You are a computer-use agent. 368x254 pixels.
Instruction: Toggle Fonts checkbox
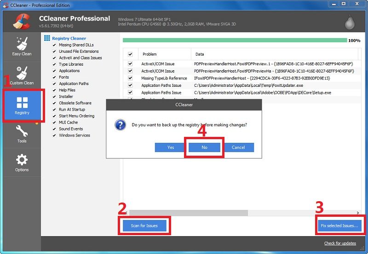point(54,77)
